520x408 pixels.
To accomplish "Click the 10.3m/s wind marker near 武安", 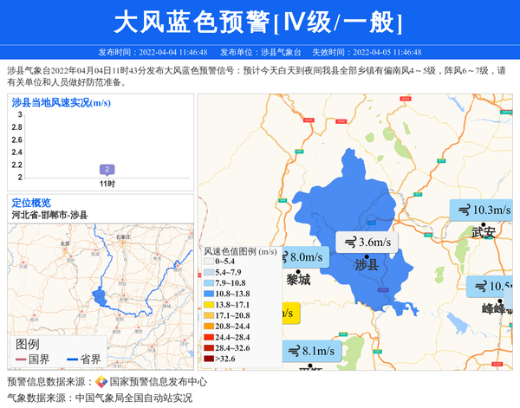I will (481, 210).
